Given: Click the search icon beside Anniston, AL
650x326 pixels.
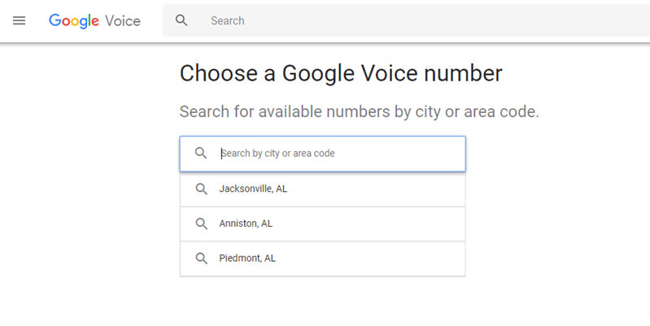Looking at the screenshot, I should point(201,224).
